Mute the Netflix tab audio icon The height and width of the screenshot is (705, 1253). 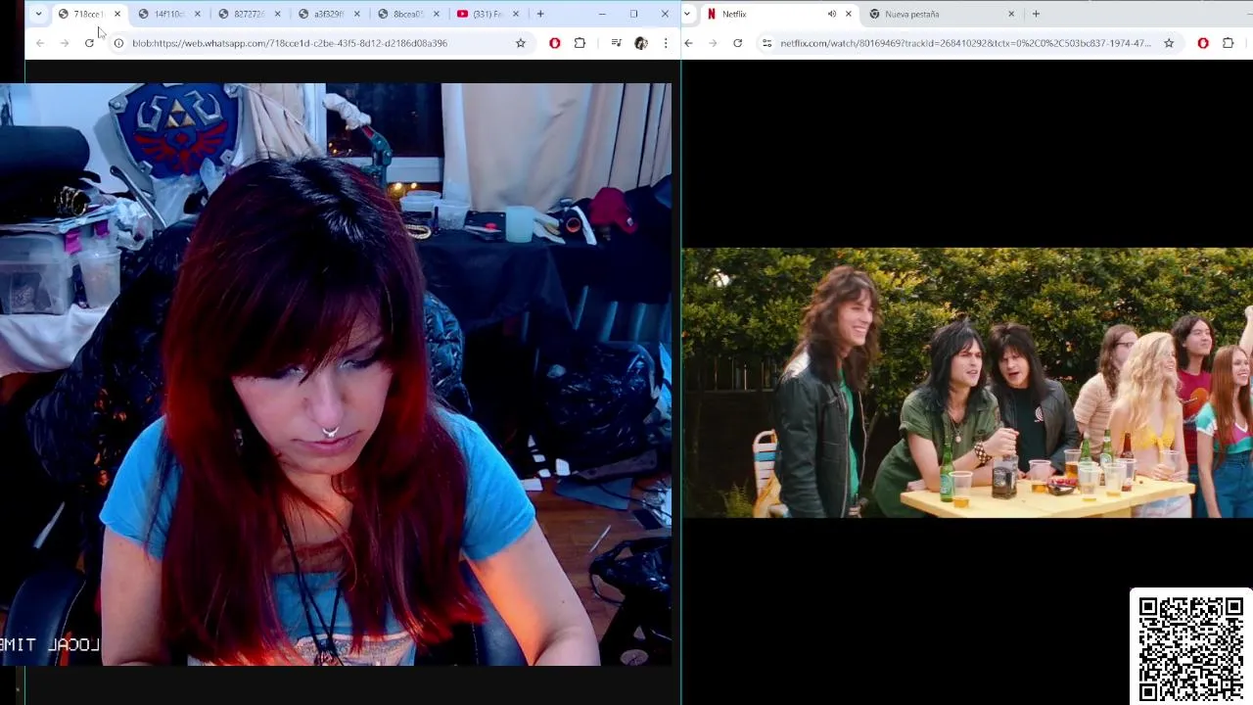point(832,14)
